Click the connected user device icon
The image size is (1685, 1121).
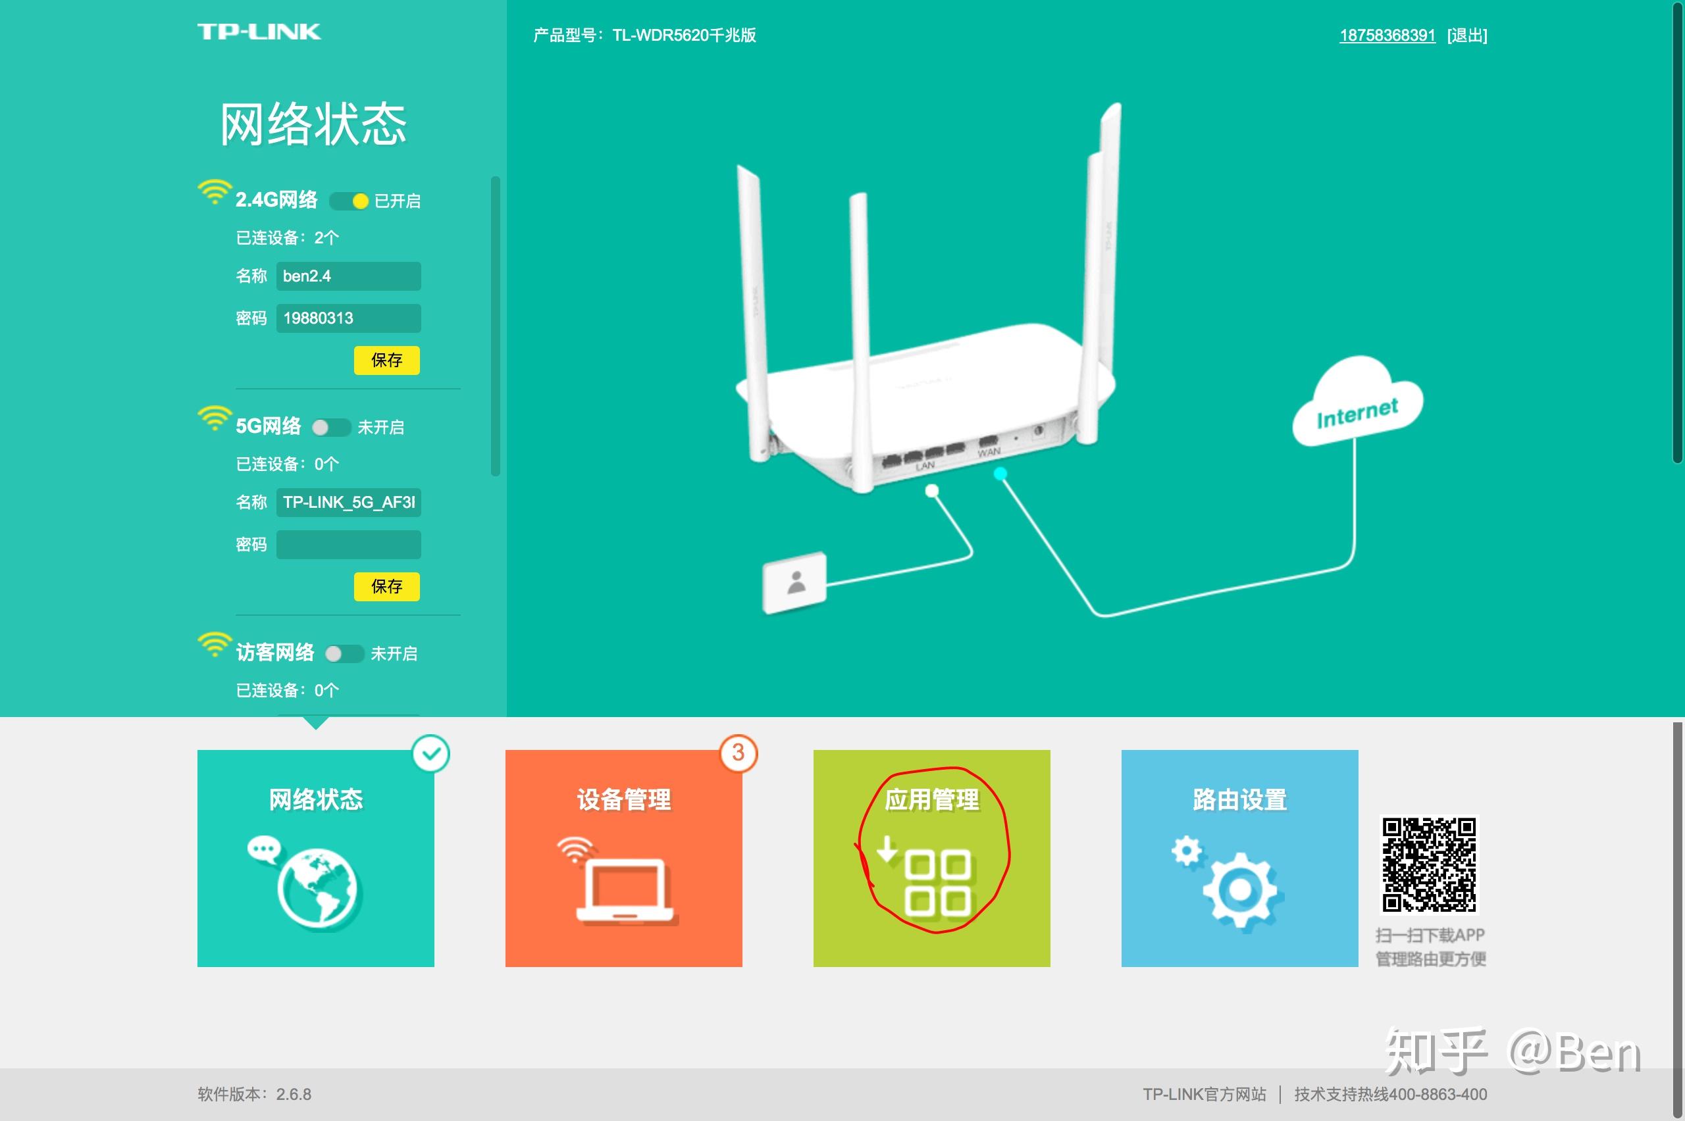click(x=795, y=583)
